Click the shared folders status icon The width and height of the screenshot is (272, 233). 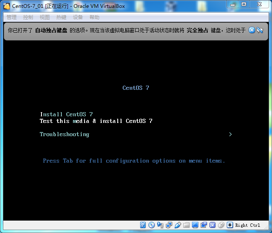186,225
